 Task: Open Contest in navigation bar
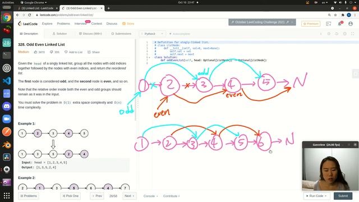[96, 24]
